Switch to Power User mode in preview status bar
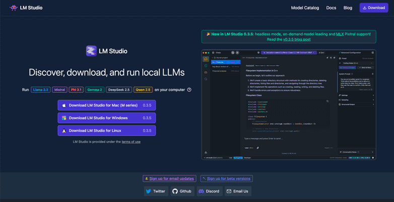394x202 pixels. coord(238,158)
